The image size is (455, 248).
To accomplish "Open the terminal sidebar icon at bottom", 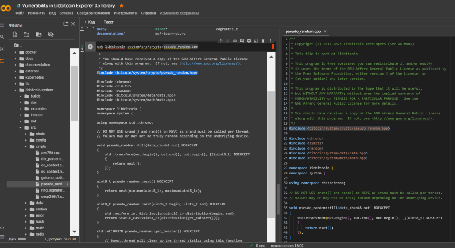I will click(x=2, y=237).
